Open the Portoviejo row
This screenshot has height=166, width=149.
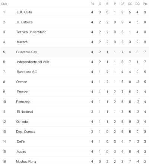point(74,102)
